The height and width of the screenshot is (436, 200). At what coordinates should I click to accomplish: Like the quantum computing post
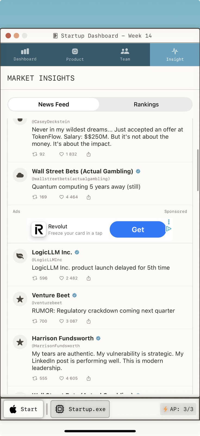point(62,197)
